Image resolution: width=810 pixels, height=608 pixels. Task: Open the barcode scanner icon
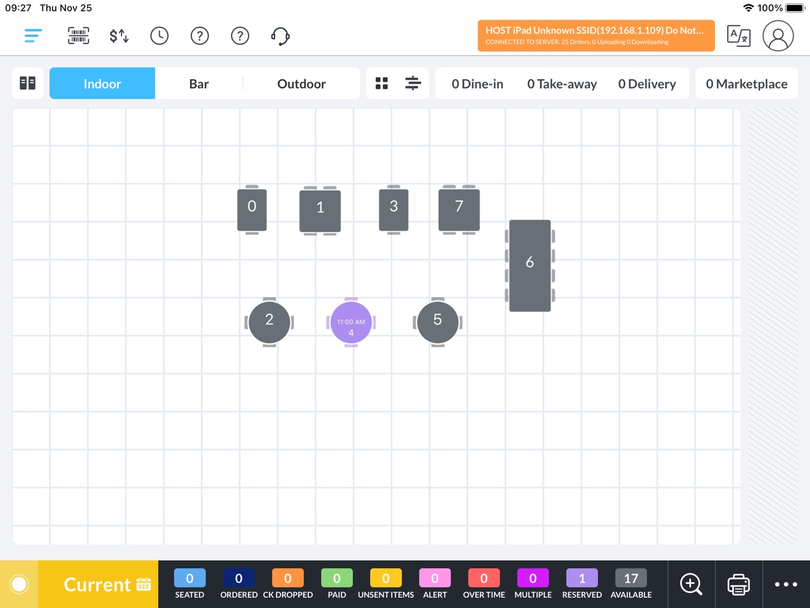tap(78, 35)
